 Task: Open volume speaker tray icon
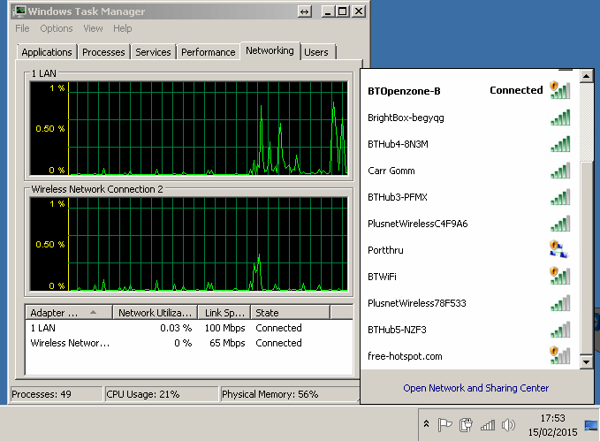509,425
